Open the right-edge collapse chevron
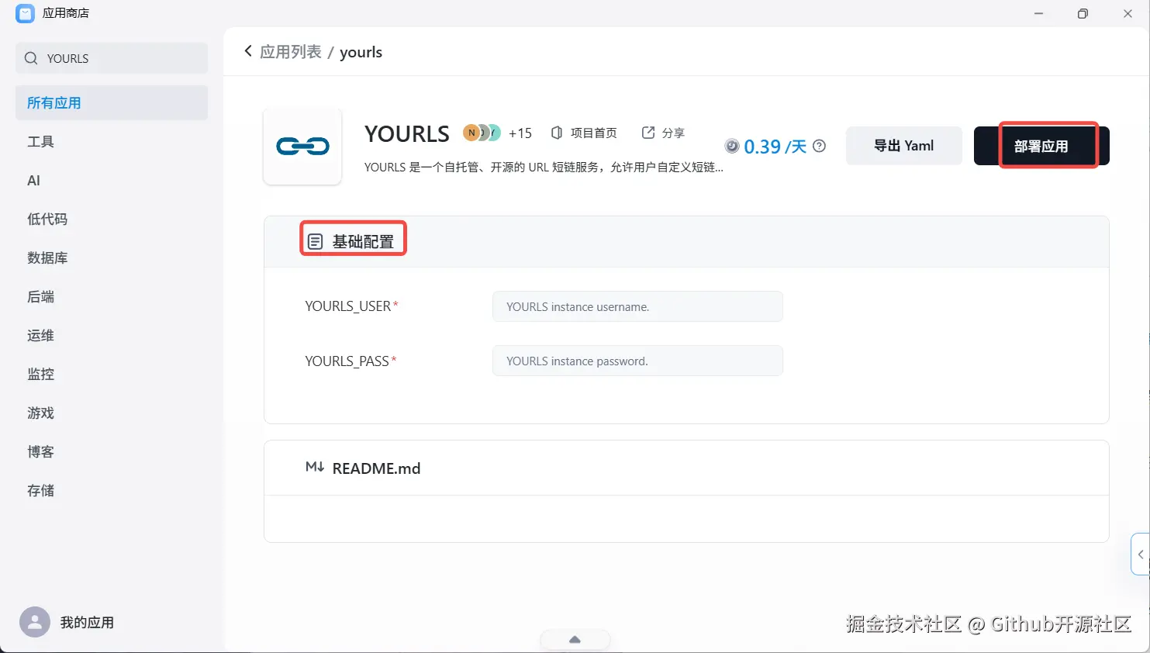Screen dimensions: 1150x653 coord(1141,555)
